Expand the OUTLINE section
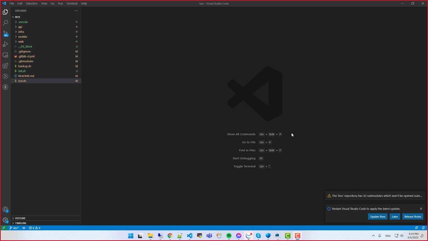The height and width of the screenshot is (241, 428). [x=46, y=218]
